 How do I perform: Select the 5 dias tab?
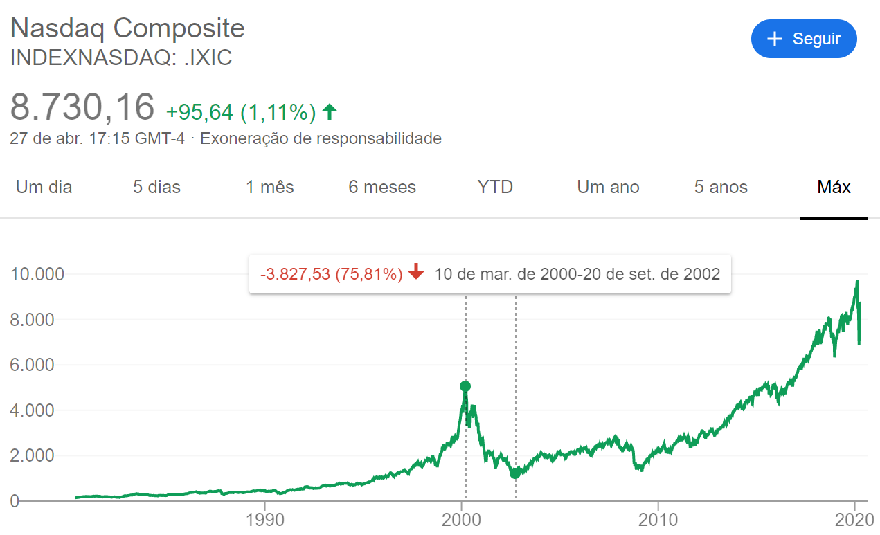click(x=156, y=187)
